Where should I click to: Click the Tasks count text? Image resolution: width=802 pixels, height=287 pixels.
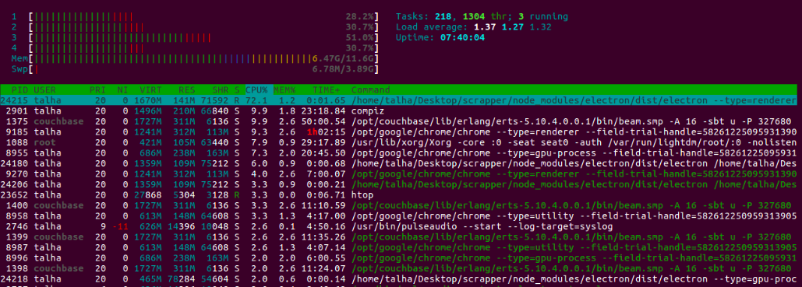pyautogui.click(x=482, y=16)
